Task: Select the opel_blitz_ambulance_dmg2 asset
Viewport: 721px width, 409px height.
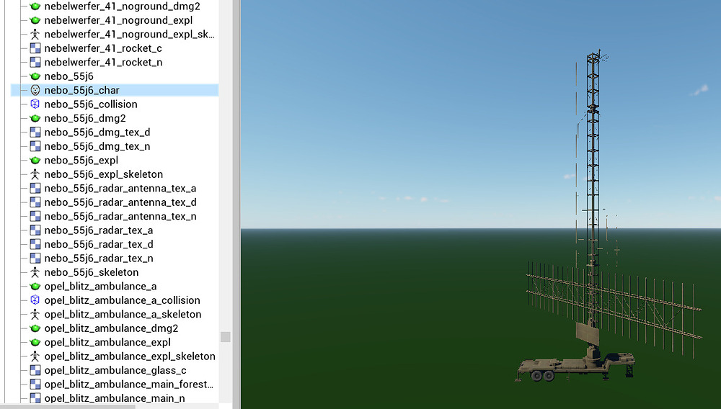Action: 110,328
